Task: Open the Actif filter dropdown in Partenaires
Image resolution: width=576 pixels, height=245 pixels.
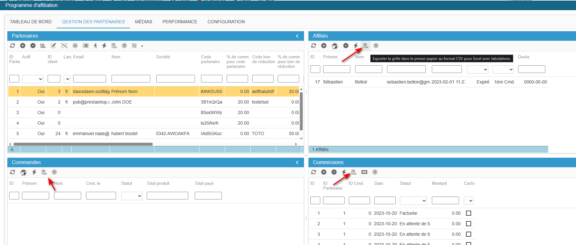Action: tap(33, 79)
